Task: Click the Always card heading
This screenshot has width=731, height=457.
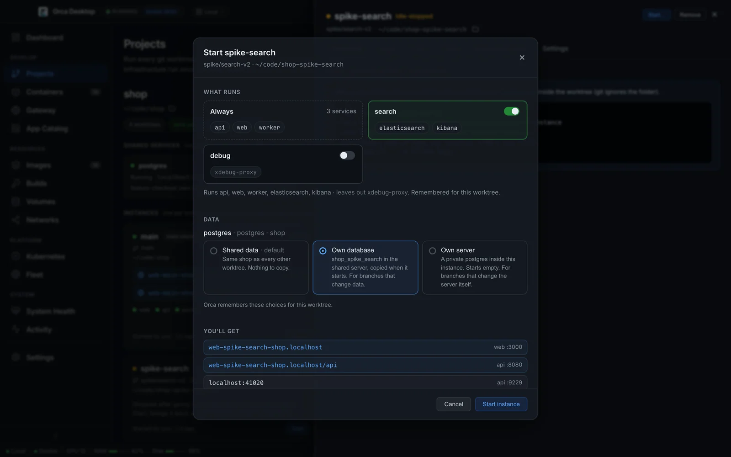Action: tap(222, 112)
